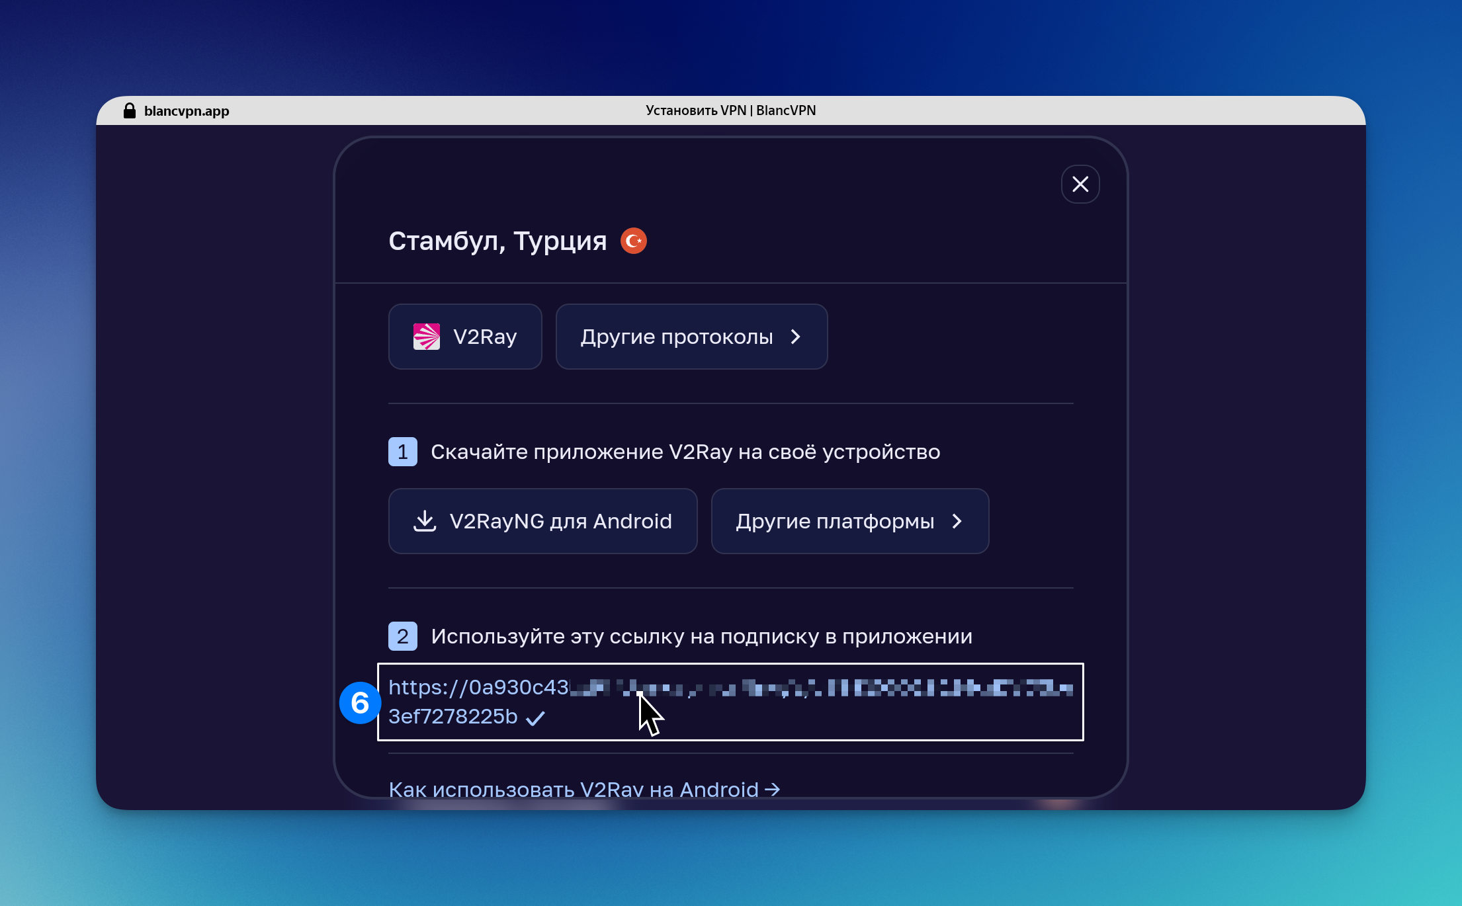Click the blancvpn.app address text
This screenshot has height=906, width=1462.
(187, 110)
